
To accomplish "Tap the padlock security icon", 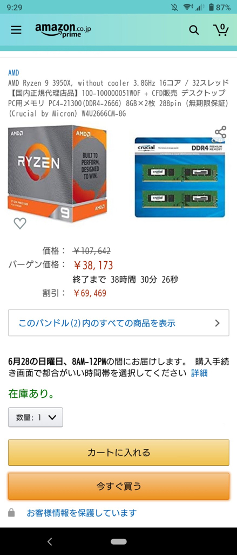I will pos(12,513).
